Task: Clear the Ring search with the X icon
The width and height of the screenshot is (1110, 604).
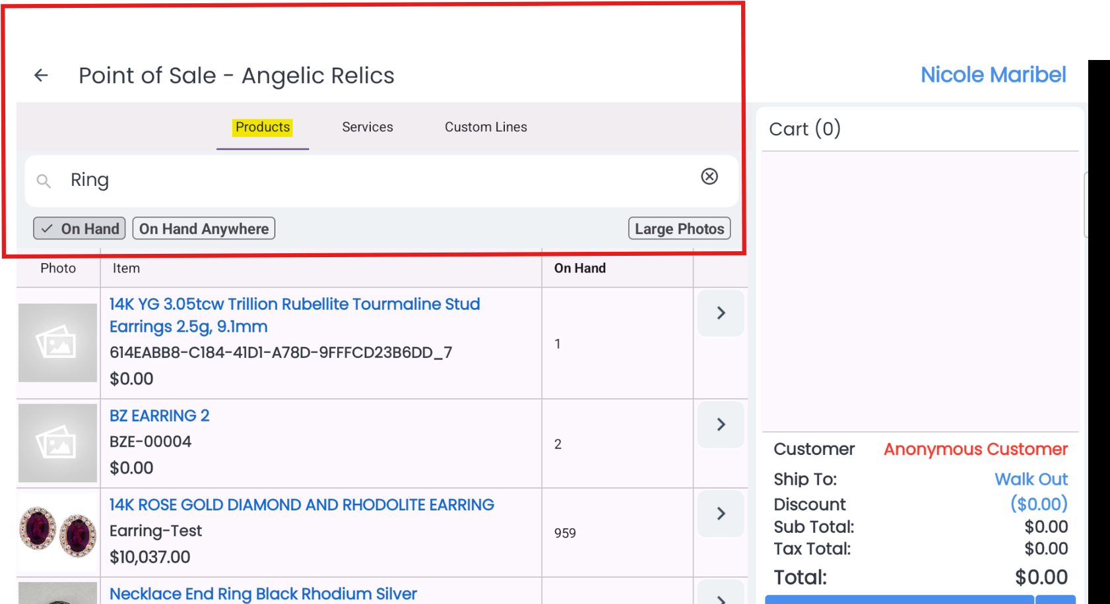Action: (709, 176)
